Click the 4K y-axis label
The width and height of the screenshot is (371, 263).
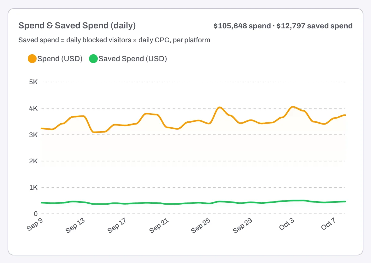(33, 108)
